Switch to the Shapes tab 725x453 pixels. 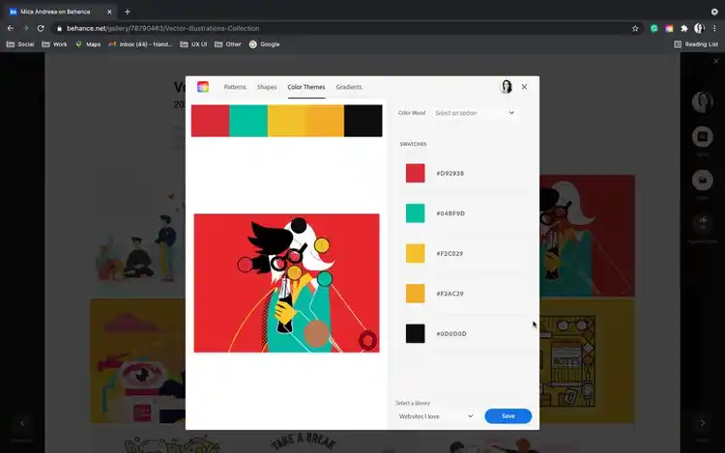pyautogui.click(x=267, y=87)
